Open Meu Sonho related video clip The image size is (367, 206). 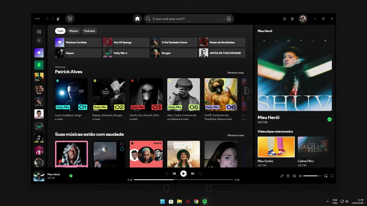(276, 147)
